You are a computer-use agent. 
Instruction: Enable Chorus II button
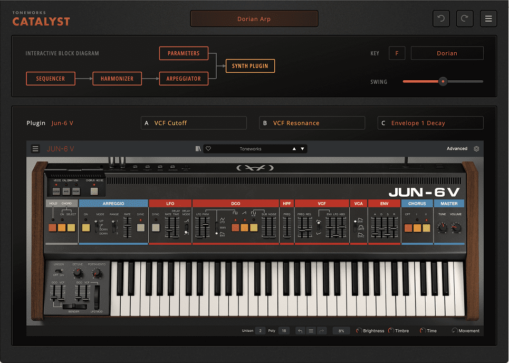pyautogui.click(x=426, y=227)
